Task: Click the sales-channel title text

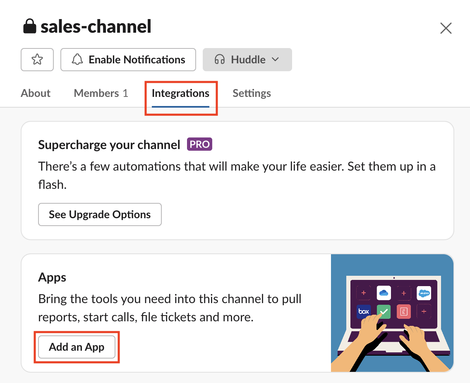Action: 96,27
